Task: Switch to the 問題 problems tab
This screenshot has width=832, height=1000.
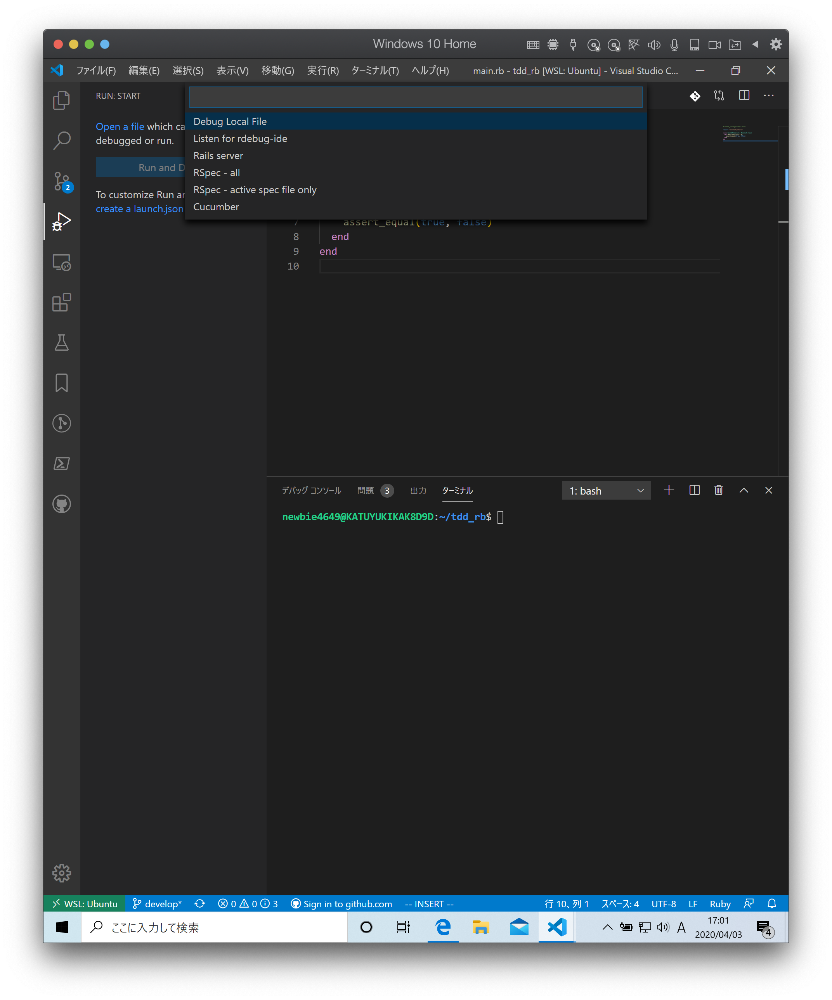Action: pos(366,490)
